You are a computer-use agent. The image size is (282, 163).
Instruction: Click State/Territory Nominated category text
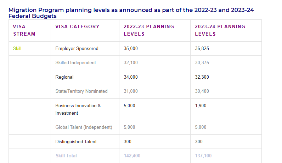(x=81, y=91)
